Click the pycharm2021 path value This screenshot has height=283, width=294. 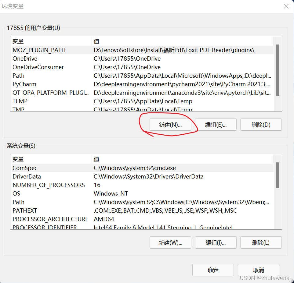point(182,84)
